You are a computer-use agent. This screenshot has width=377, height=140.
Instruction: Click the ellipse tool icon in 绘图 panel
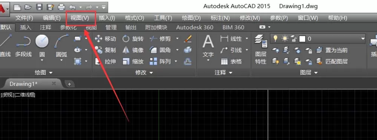click(78, 50)
